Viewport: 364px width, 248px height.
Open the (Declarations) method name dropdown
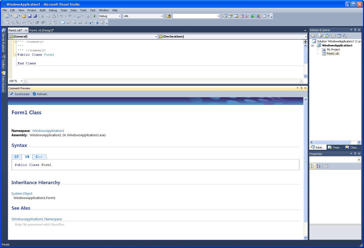coord(306,36)
